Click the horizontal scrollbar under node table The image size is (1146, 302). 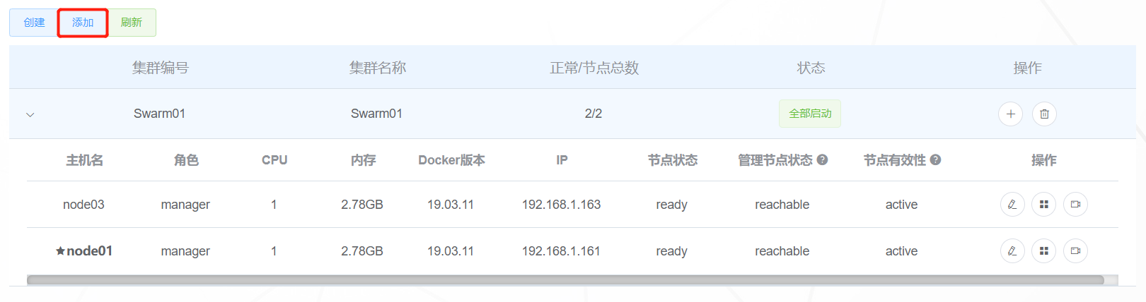click(x=565, y=280)
